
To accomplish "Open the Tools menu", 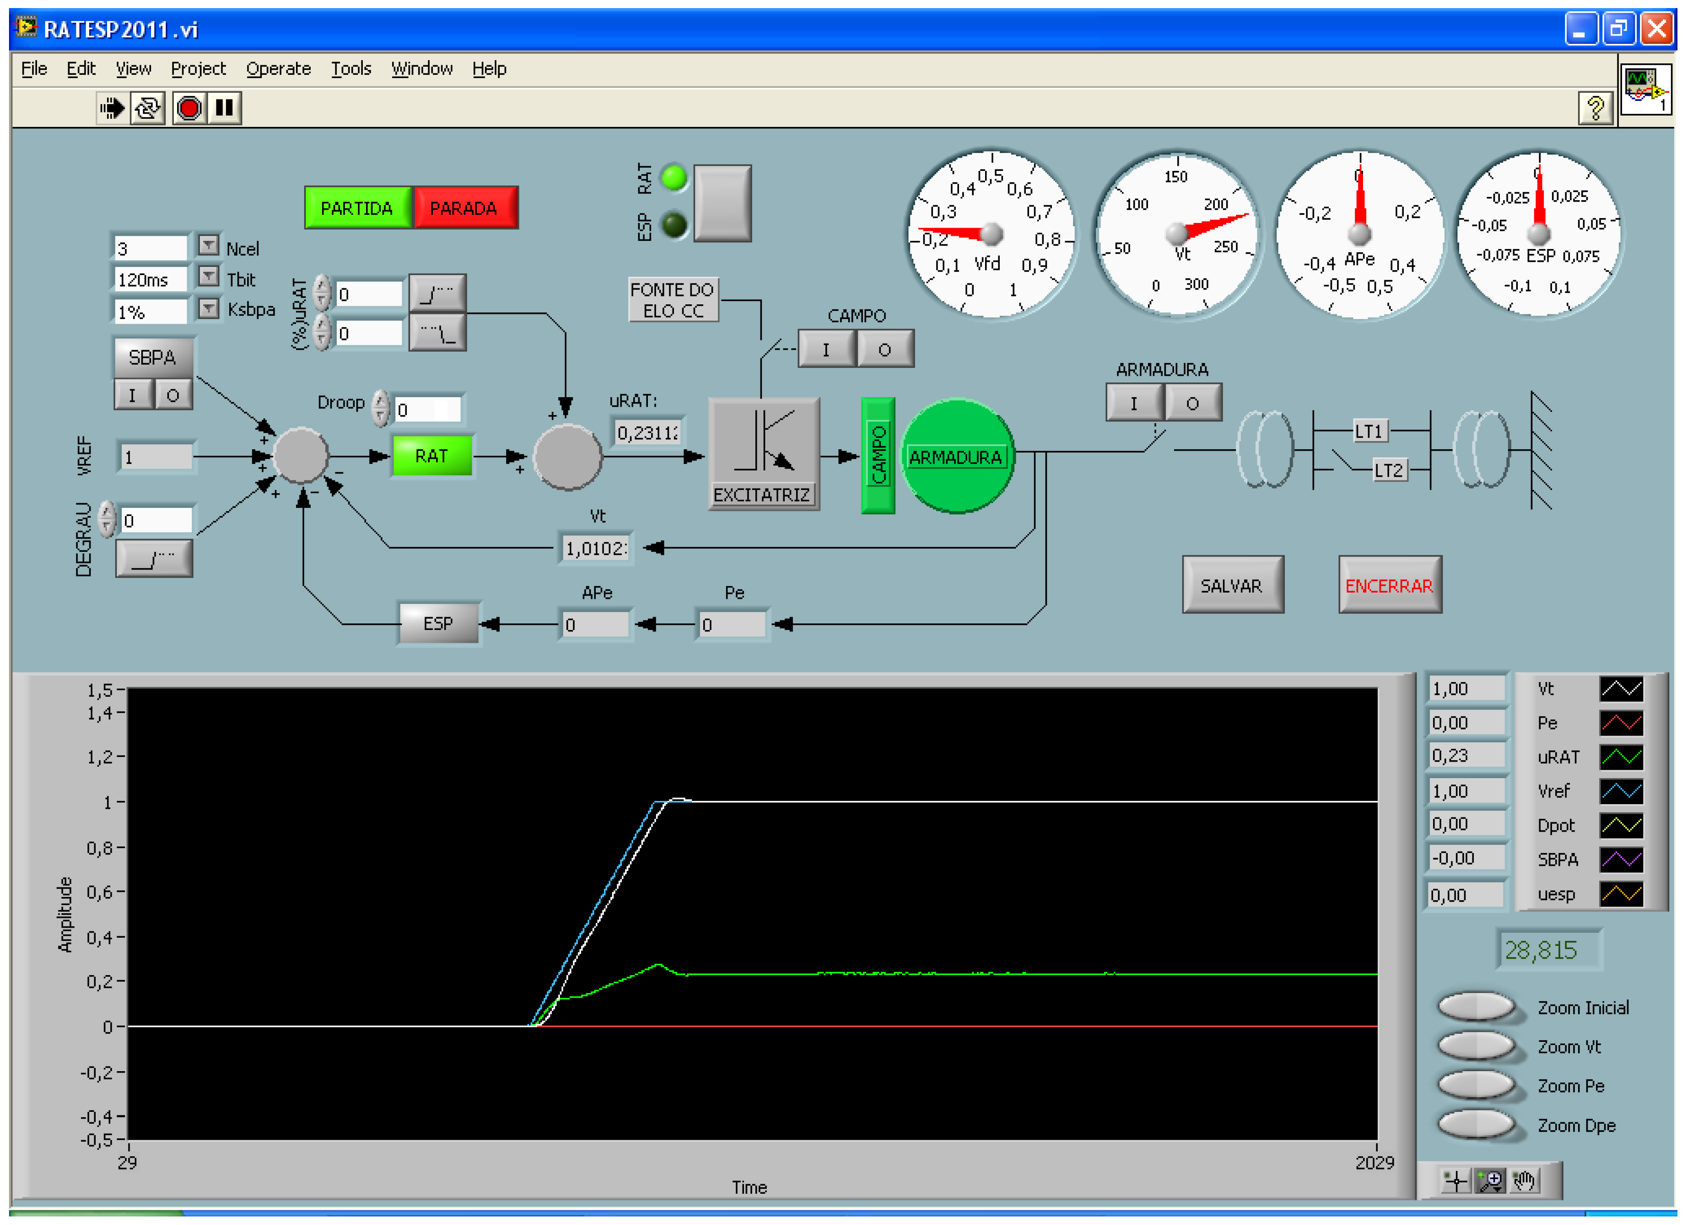I will pos(350,69).
